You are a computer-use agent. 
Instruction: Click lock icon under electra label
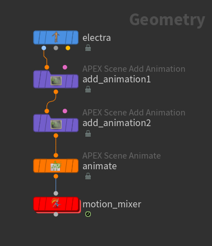pos(88,48)
